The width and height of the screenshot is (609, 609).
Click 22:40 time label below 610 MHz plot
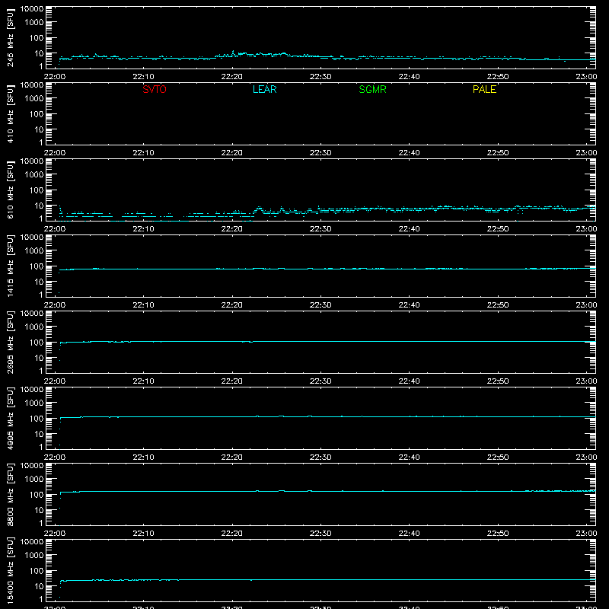coord(409,229)
